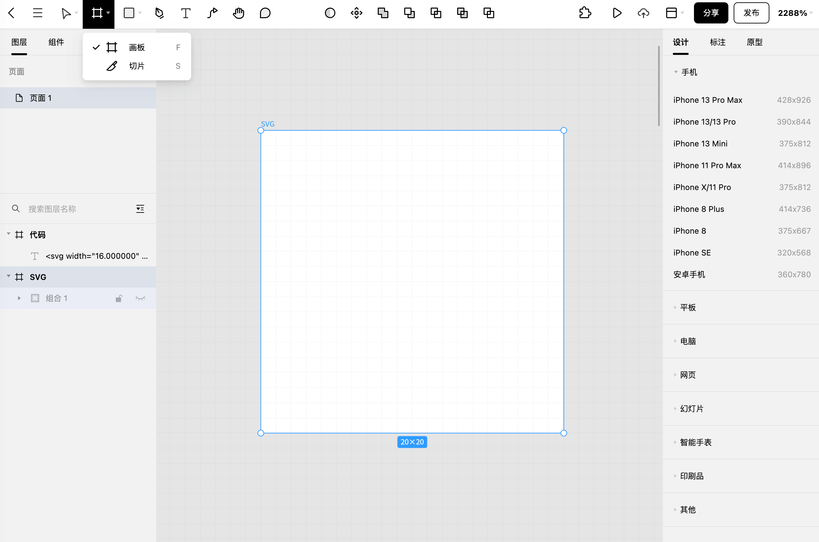819x542 pixels.
Task: Toggle lock on 组合 1 layer
Action: [x=119, y=298]
